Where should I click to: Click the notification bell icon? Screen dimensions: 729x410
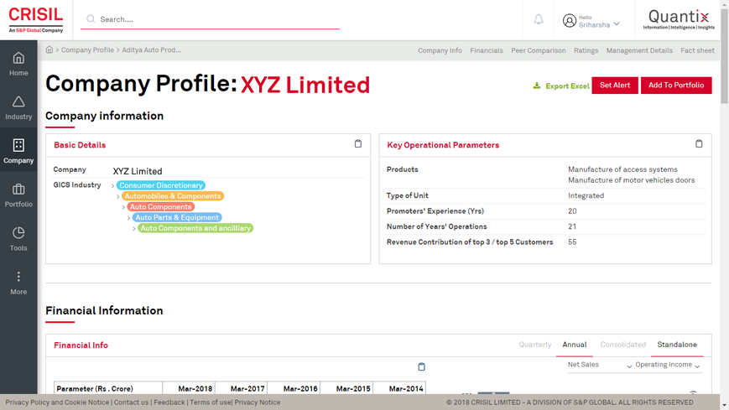click(x=539, y=19)
